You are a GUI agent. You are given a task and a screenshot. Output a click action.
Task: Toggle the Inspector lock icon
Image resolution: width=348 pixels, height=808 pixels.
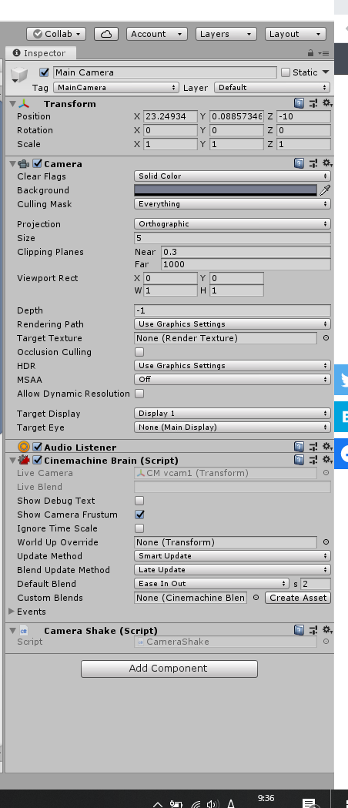tap(310, 52)
